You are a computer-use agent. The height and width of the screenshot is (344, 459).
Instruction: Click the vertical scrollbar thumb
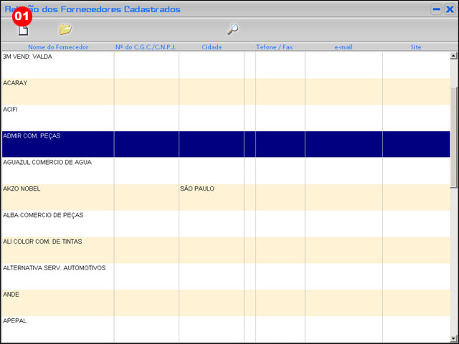(453, 136)
